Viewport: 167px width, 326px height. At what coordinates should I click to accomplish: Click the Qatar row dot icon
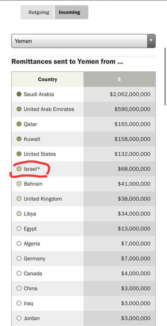coord(19,124)
